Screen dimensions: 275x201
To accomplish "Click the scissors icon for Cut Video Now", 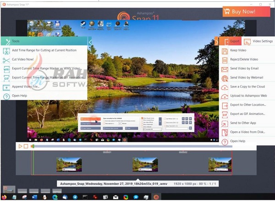I will (6, 60).
